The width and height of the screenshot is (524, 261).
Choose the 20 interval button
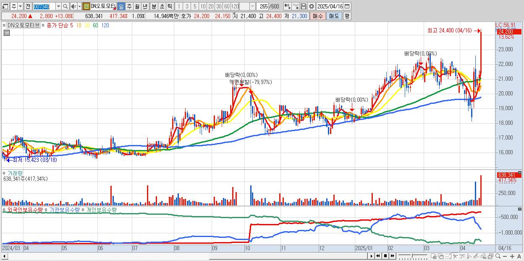tap(211, 7)
